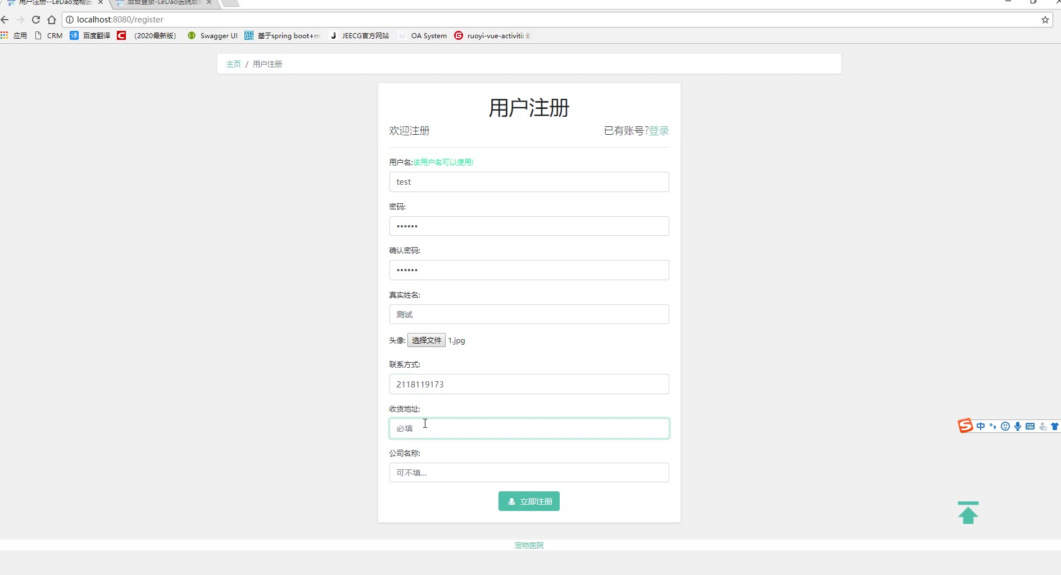Open the 百度翻译 bookmark
Viewport: 1061px width, 575px height.
[x=90, y=35]
